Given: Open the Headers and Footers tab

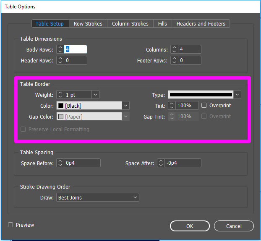Looking at the screenshot, I should [x=201, y=24].
